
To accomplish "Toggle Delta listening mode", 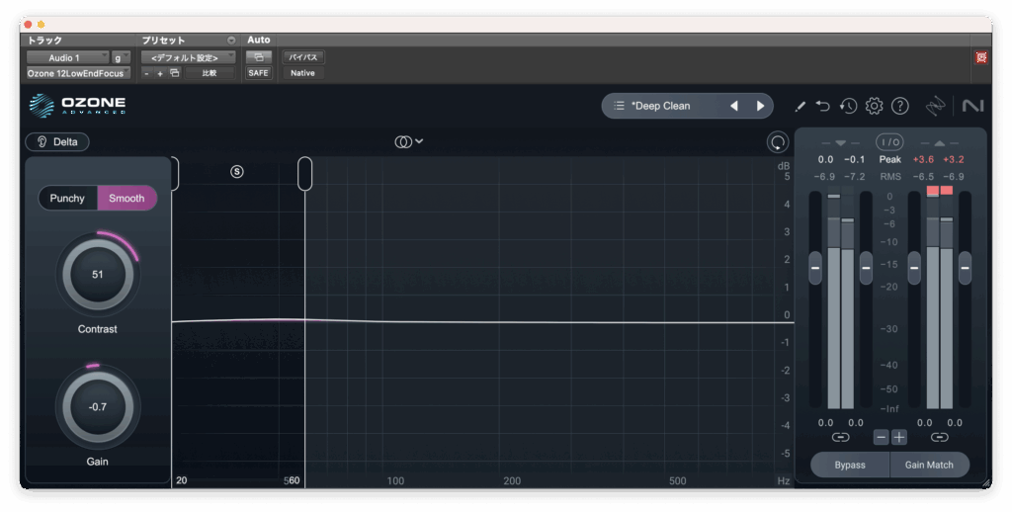I will click(x=57, y=141).
